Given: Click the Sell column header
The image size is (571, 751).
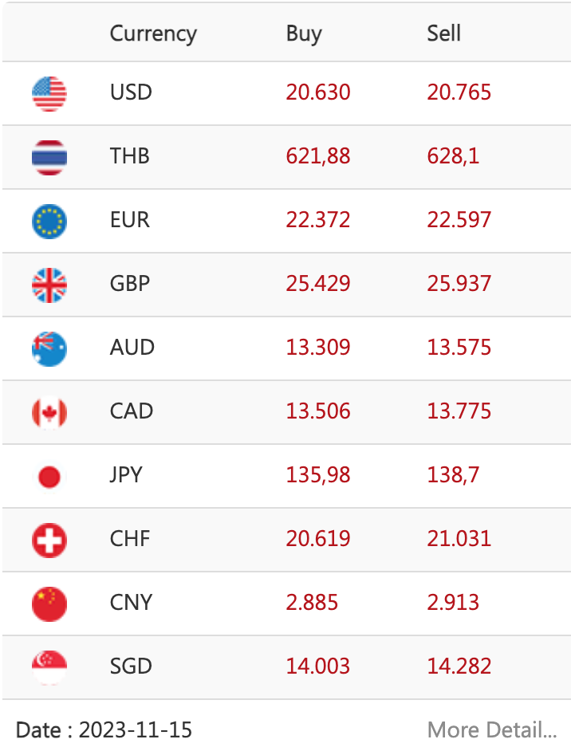Looking at the screenshot, I should coord(443,33).
